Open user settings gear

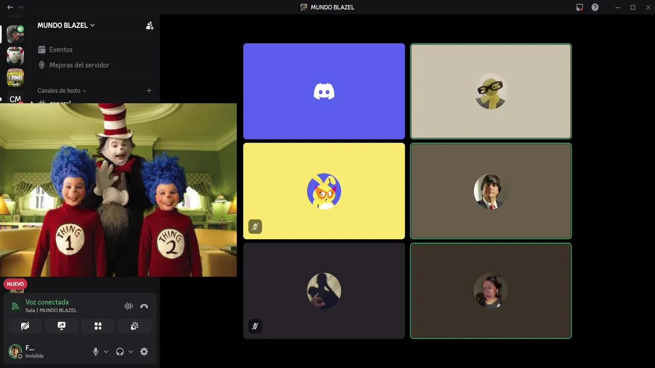144,352
